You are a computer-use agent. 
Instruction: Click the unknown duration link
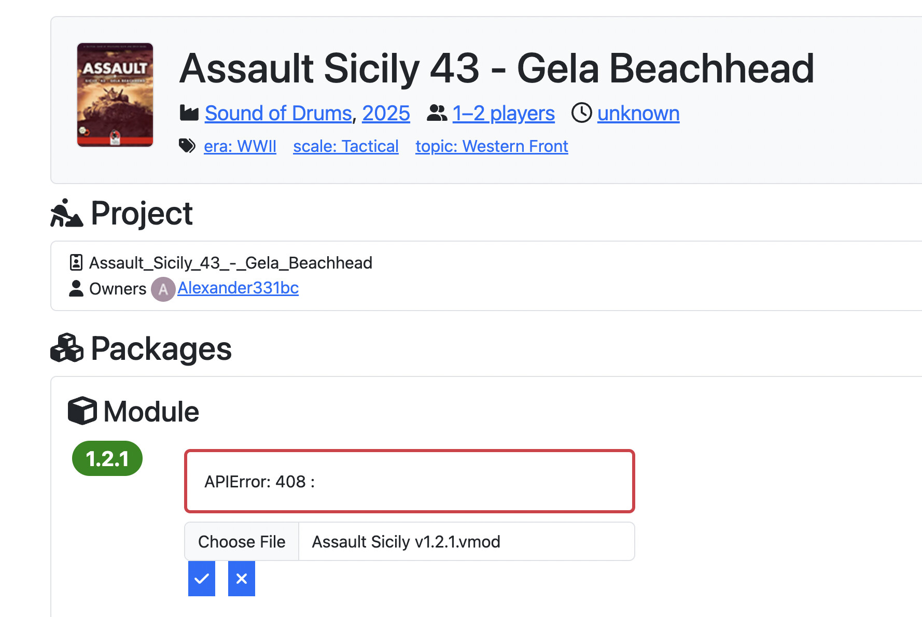pyautogui.click(x=638, y=113)
